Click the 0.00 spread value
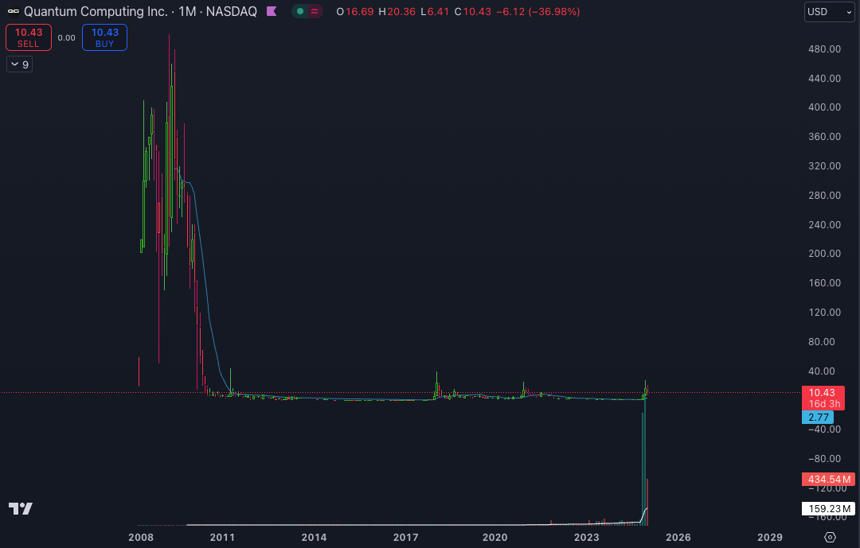The image size is (860, 548). point(66,38)
